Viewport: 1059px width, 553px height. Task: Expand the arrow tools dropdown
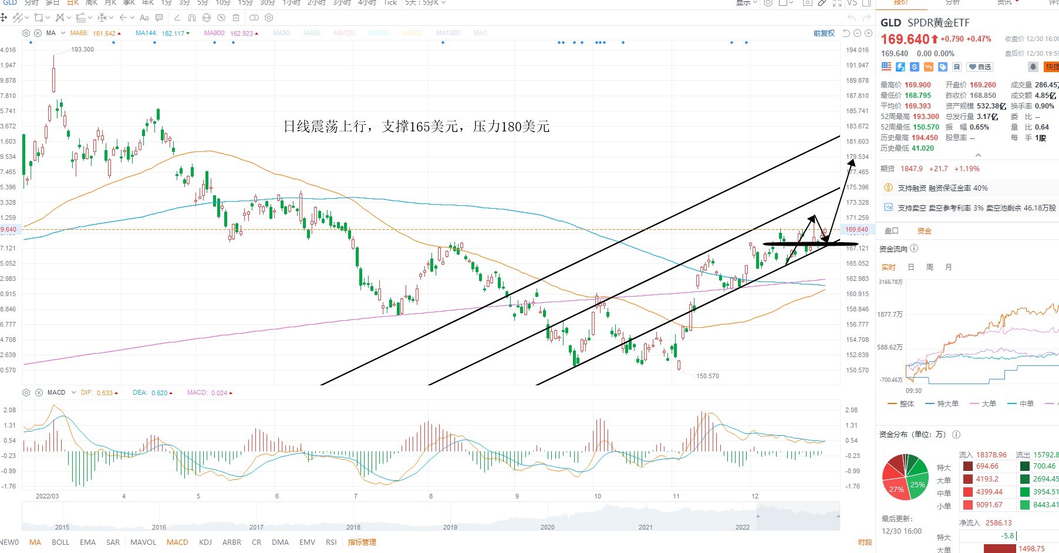click(x=133, y=18)
